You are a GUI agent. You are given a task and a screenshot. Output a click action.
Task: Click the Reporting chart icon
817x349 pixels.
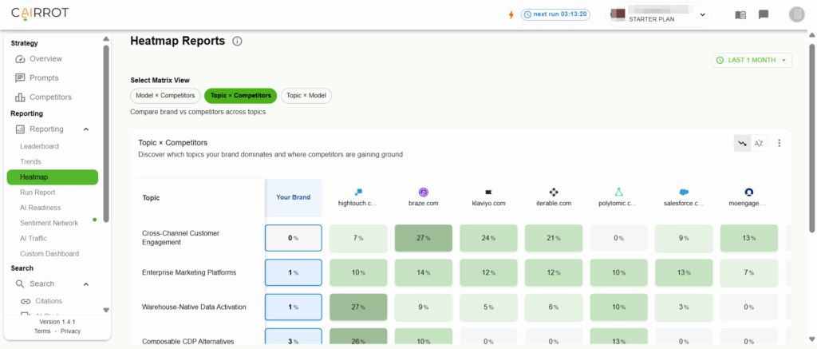click(20, 129)
